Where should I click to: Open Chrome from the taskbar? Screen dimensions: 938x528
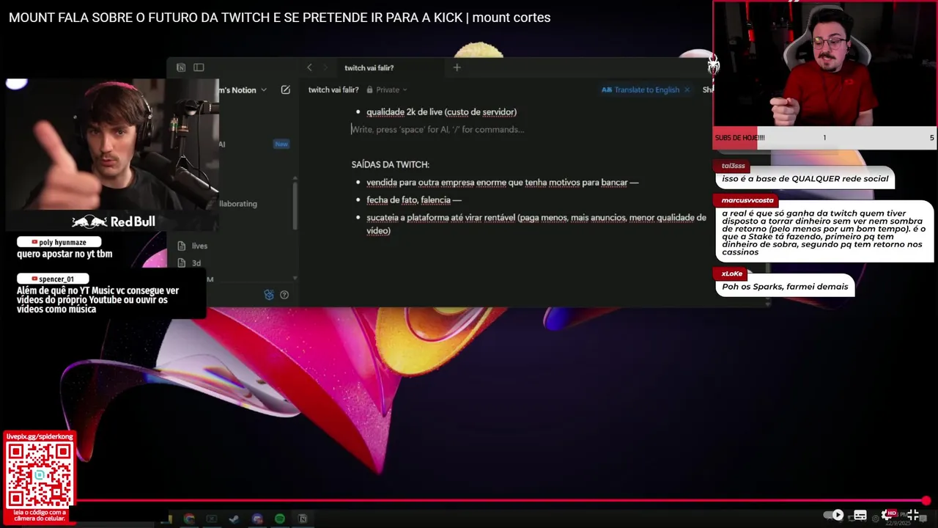point(189,518)
